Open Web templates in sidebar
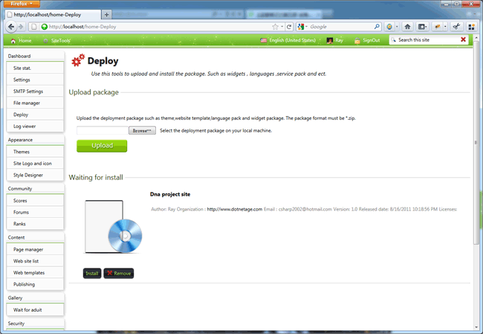Image resolution: width=483 pixels, height=334 pixels. (35, 273)
